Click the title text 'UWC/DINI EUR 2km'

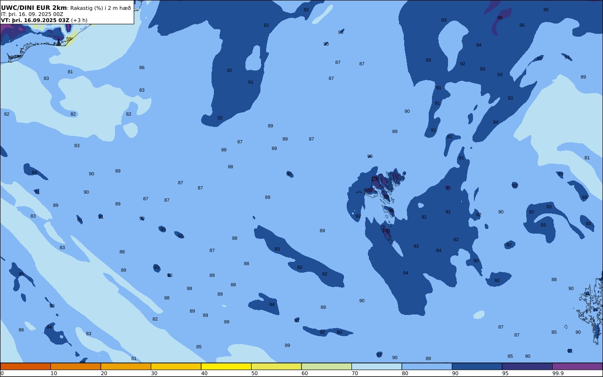(x=34, y=8)
